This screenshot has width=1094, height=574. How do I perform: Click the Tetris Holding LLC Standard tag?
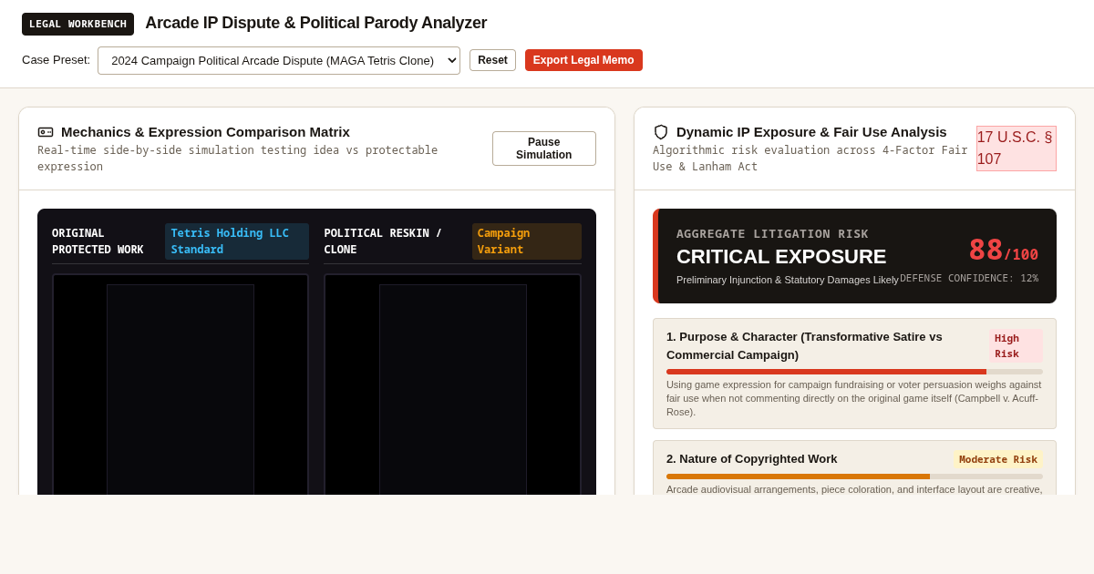pyautogui.click(x=237, y=241)
